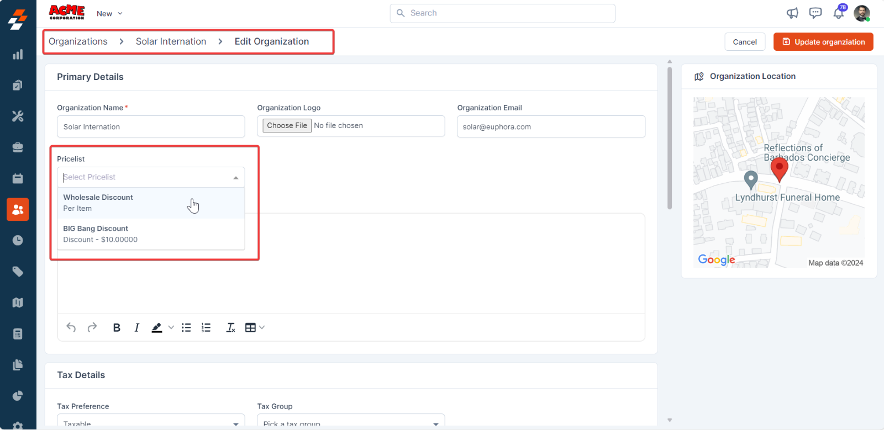Open the chat messages icon
Screen dimensions: 884x430
click(815, 13)
